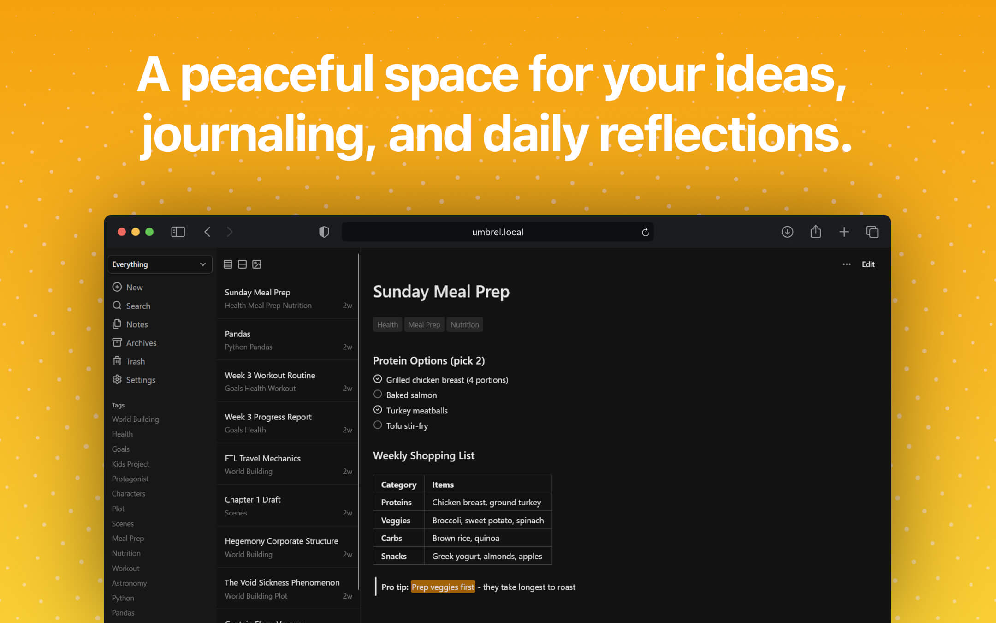This screenshot has width=996, height=623.
Task: Open the Archives section in sidebar
Action: point(141,343)
